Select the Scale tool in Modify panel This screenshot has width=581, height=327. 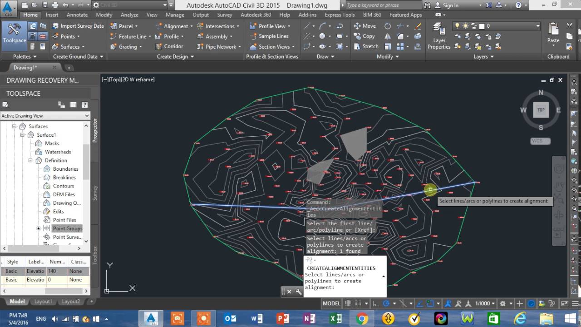388,46
